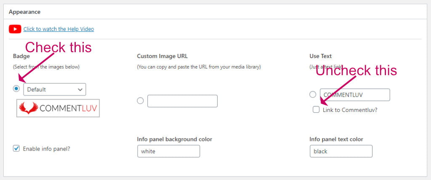Click the 'Custom Image URL' label
The width and height of the screenshot is (431, 180).
click(x=162, y=56)
